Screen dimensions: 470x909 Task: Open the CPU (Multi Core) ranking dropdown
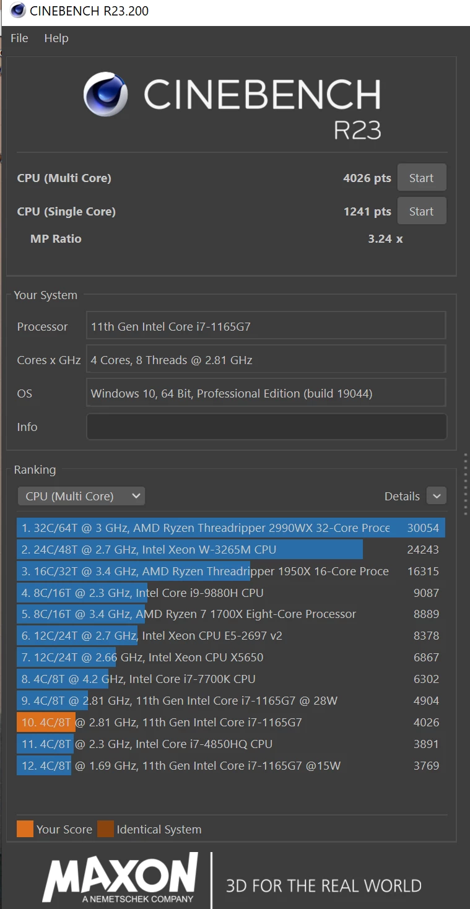(81, 496)
